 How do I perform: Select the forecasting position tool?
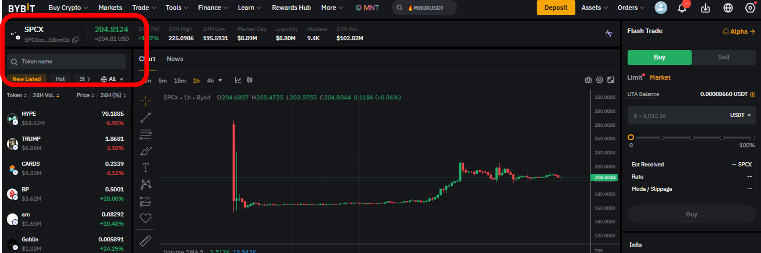pyautogui.click(x=146, y=201)
